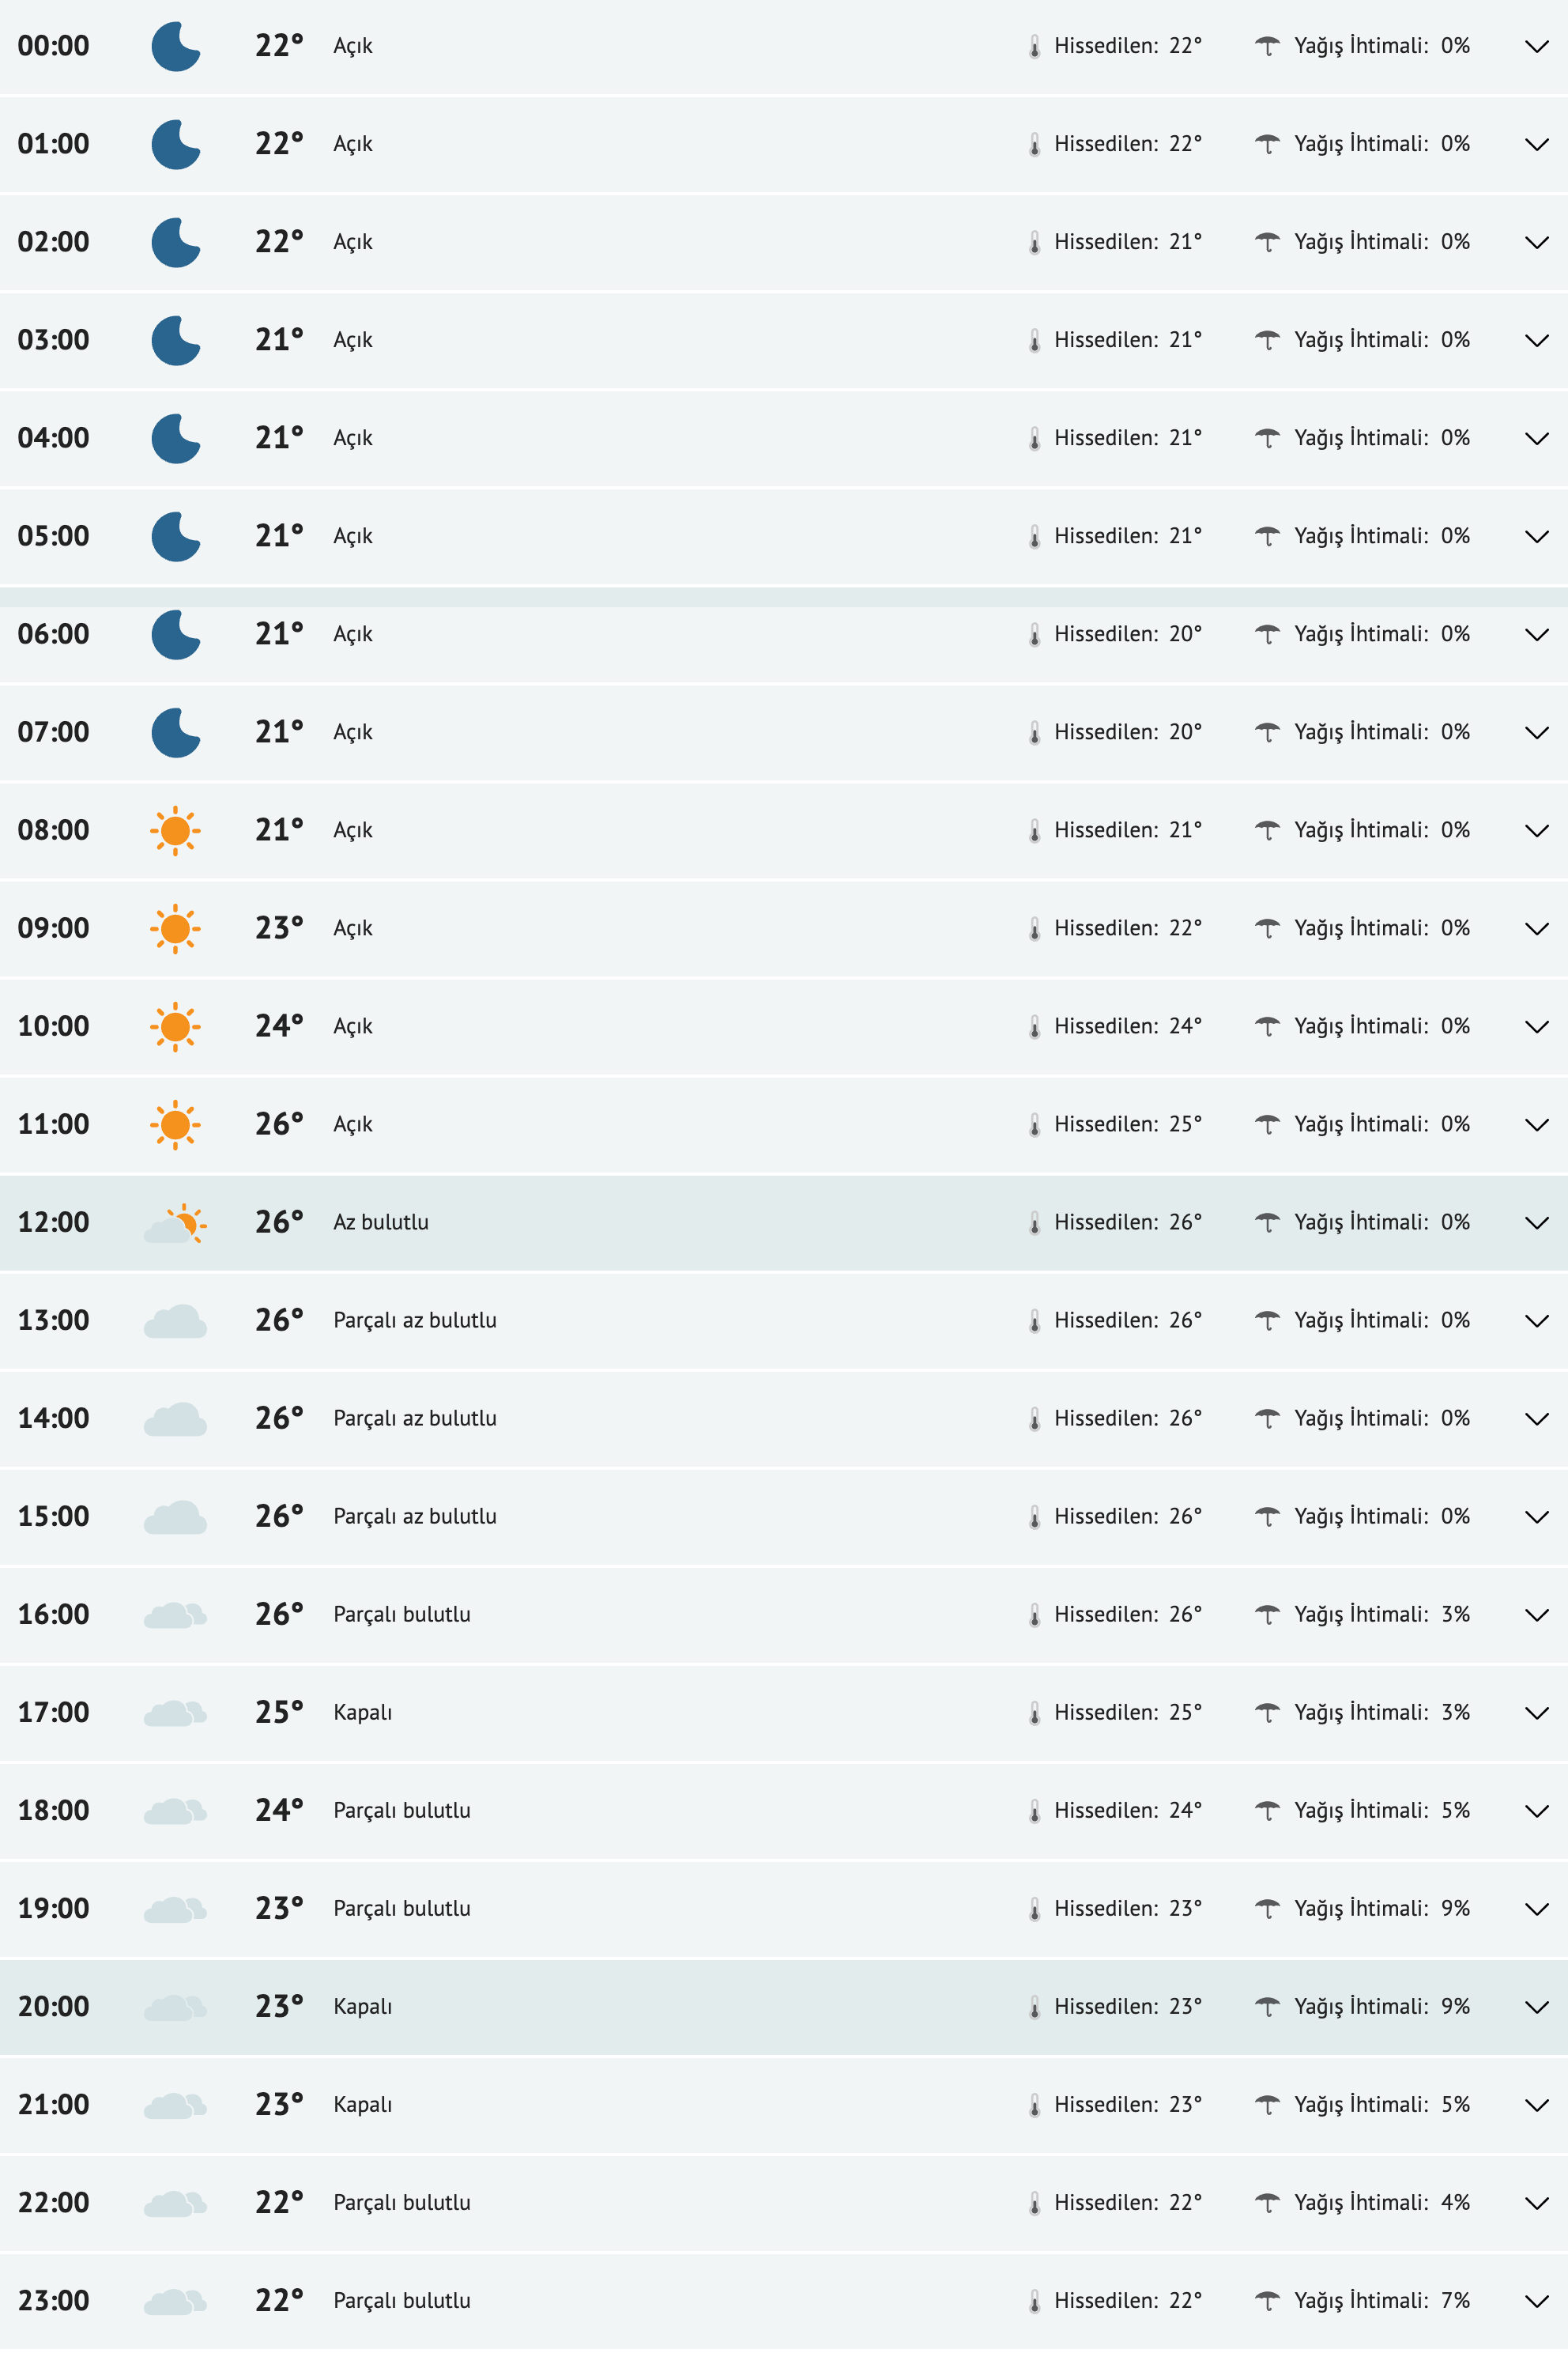This screenshot has width=1568, height=2353.
Task: Expand the 15:00 row chevron
Action: point(1536,1516)
